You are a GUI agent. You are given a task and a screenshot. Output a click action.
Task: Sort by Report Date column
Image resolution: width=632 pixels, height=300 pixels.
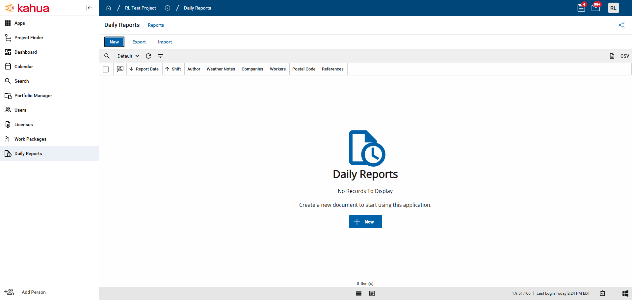pyautogui.click(x=147, y=69)
